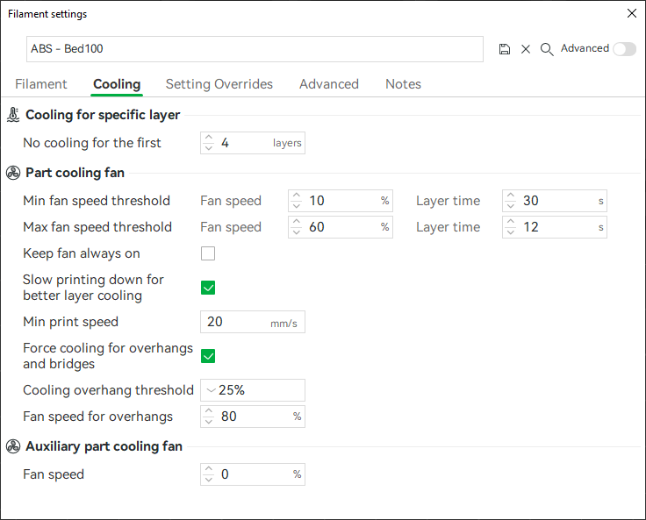Click the Cooling for specific layer icon
The height and width of the screenshot is (520, 646).
point(13,115)
